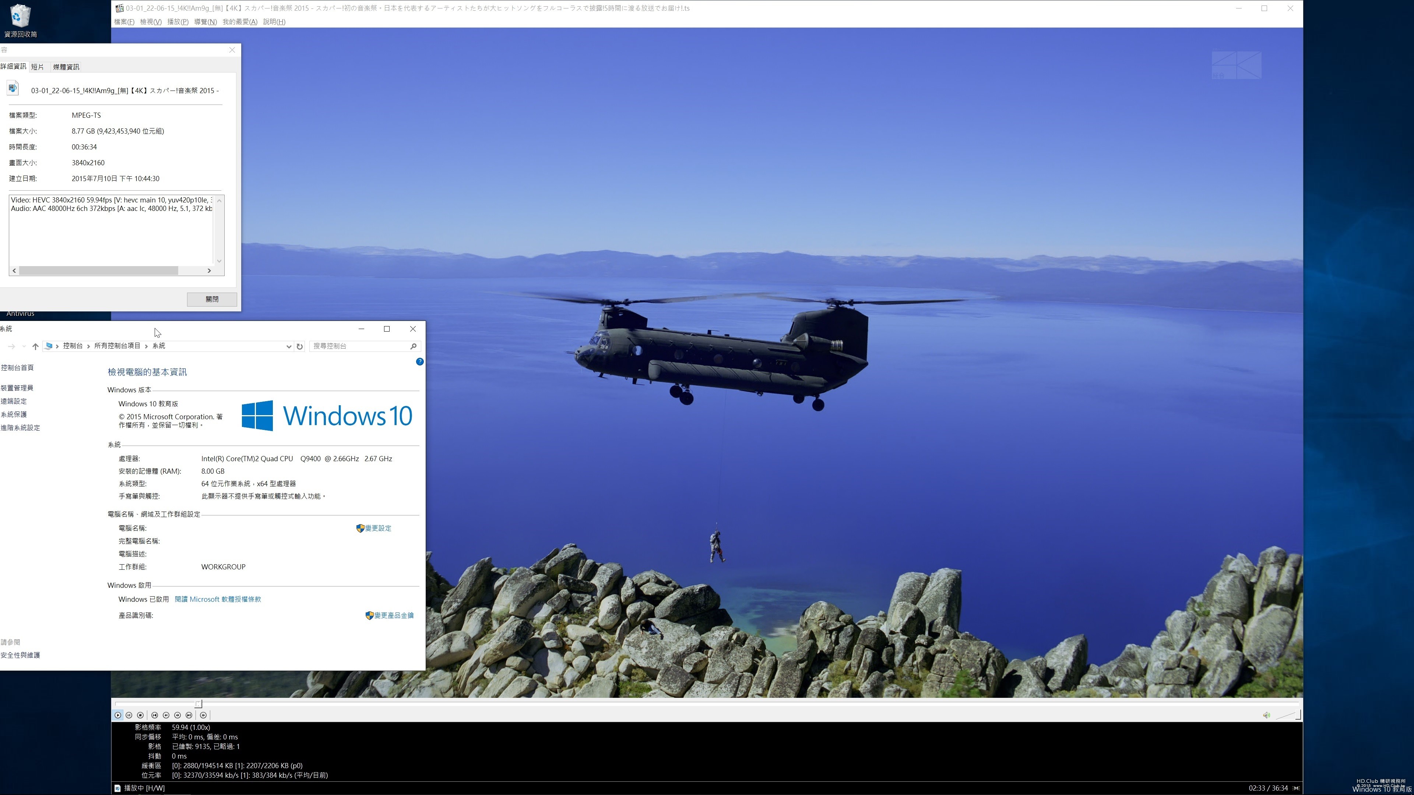
Task: Skip to next file button
Action: click(x=189, y=715)
